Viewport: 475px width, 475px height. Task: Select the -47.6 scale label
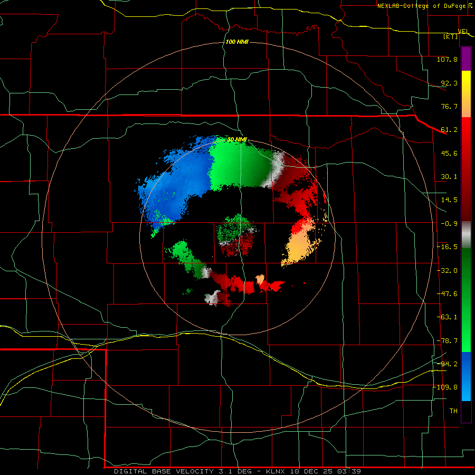(x=447, y=294)
